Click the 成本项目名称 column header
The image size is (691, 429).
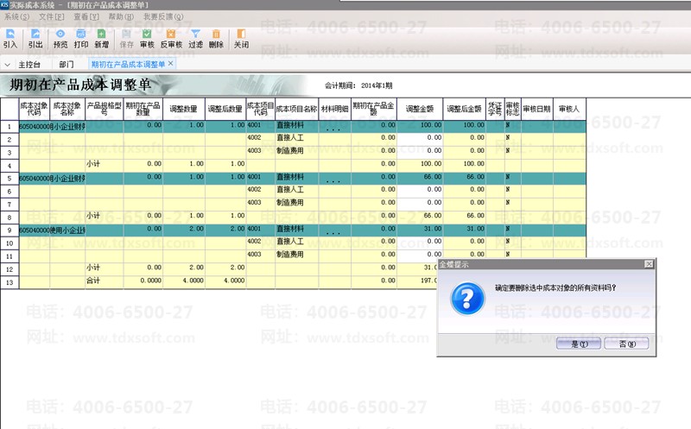296,109
